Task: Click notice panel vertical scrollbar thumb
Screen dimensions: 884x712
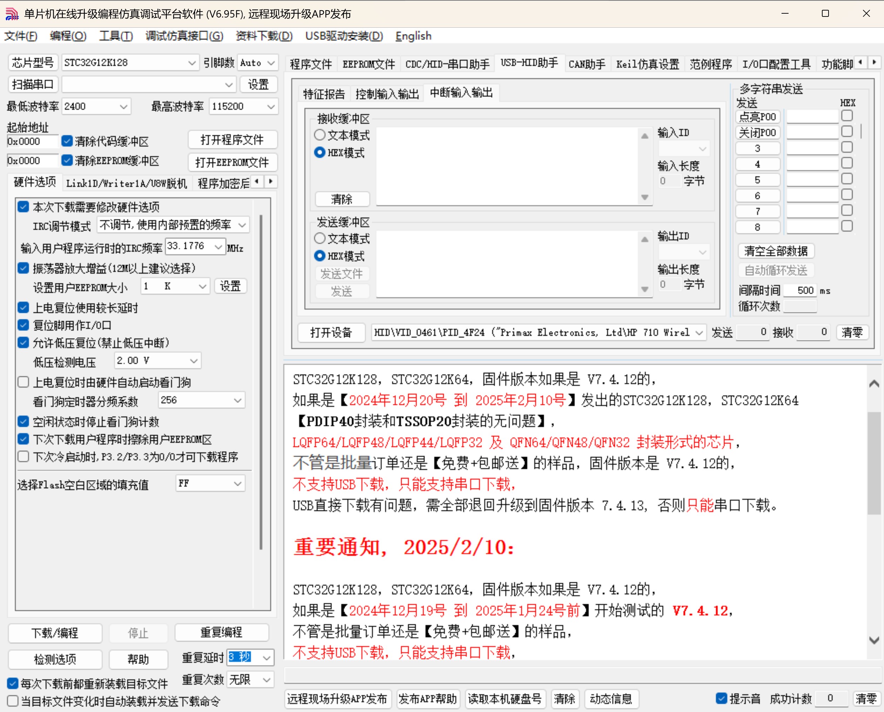Action: click(x=874, y=463)
